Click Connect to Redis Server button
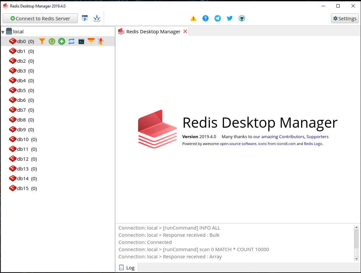361x273 pixels. [40, 18]
